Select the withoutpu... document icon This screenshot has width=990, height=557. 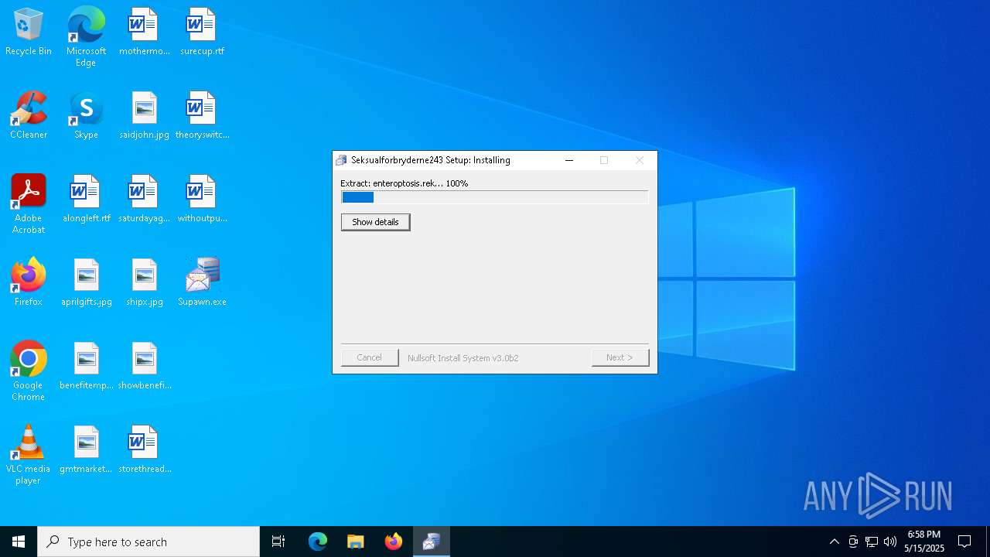(x=202, y=200)
